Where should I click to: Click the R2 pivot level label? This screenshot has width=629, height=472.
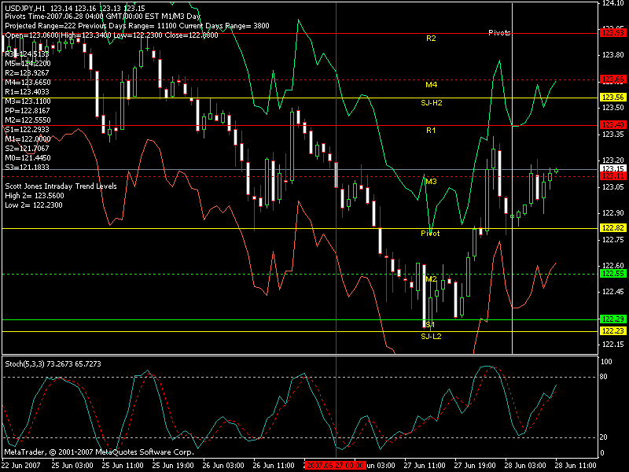(431, 38)
